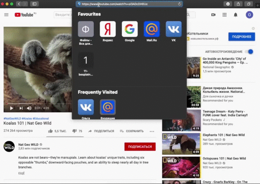
Task: Open Teenage Dream Katy Perry thumbnail
Action: (181, 120)
